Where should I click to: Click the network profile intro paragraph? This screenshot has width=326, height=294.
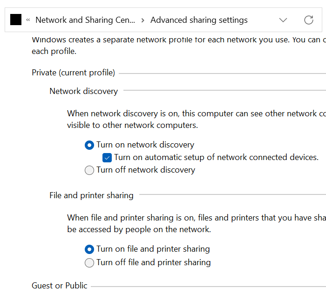pyautogui.click(x=179, y=45)
